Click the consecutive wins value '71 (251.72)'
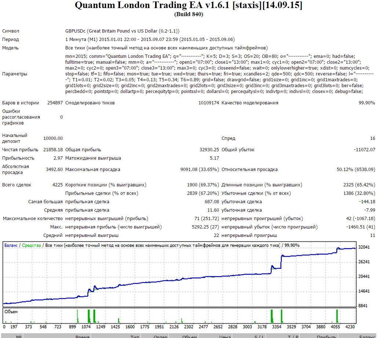 point(207,219)
